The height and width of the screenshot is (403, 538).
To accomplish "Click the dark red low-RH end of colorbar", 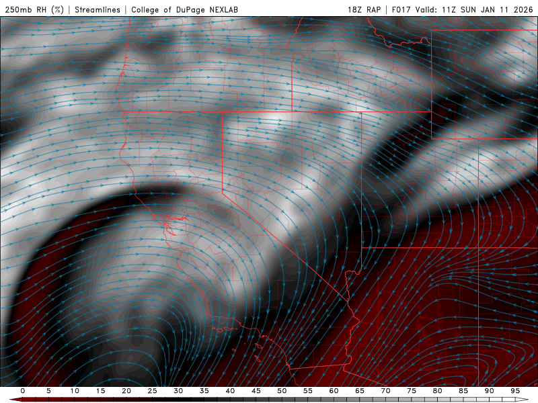I will click(x=16, y=400).
